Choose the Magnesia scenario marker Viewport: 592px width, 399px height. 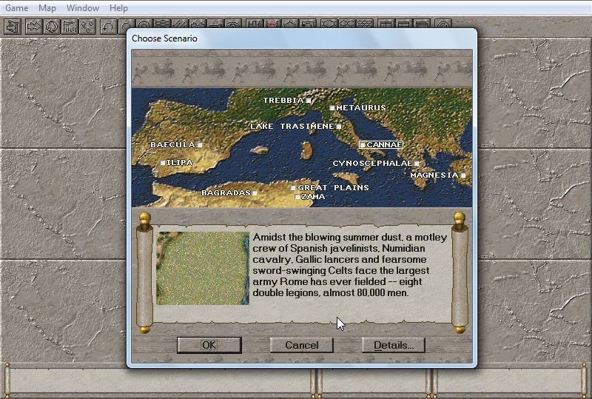coord(438,175)
